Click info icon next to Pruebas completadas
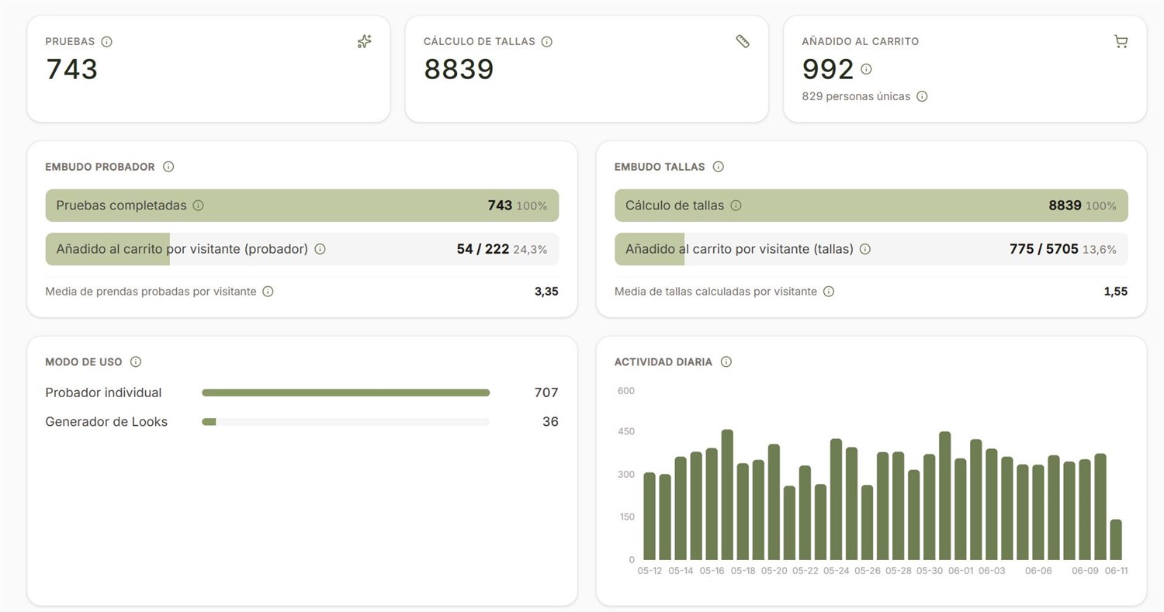1164x612 pixels. click(x=198, y=206)
